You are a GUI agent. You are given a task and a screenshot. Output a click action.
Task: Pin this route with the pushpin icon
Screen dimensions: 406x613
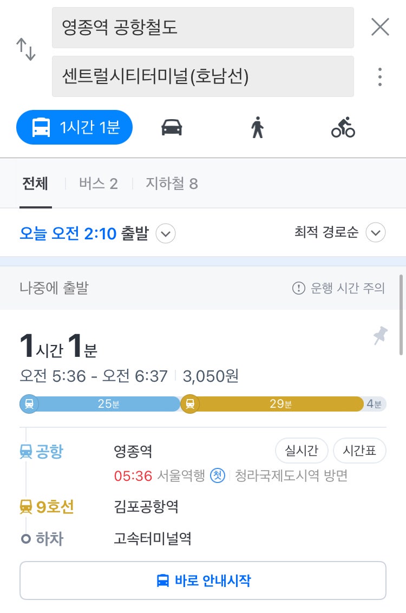click(x=380, y=335)
